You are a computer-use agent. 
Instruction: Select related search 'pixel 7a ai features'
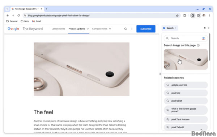pyautogui.click(x=186, y=119)
